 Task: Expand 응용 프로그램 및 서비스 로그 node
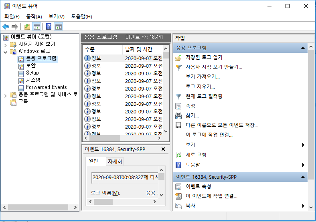5,95
